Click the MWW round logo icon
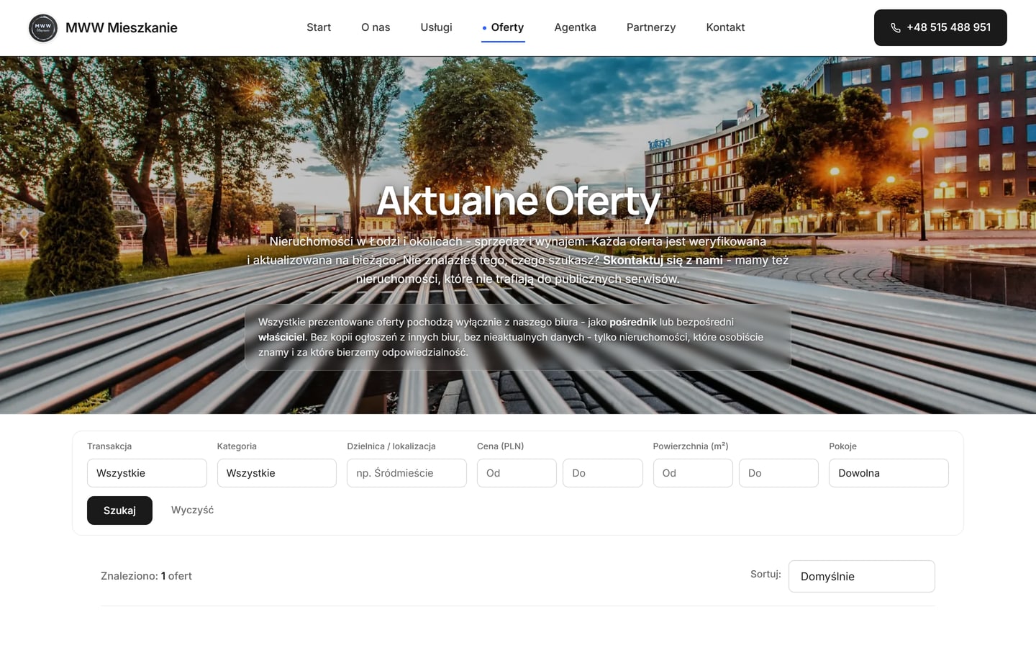 pos(43,28)
